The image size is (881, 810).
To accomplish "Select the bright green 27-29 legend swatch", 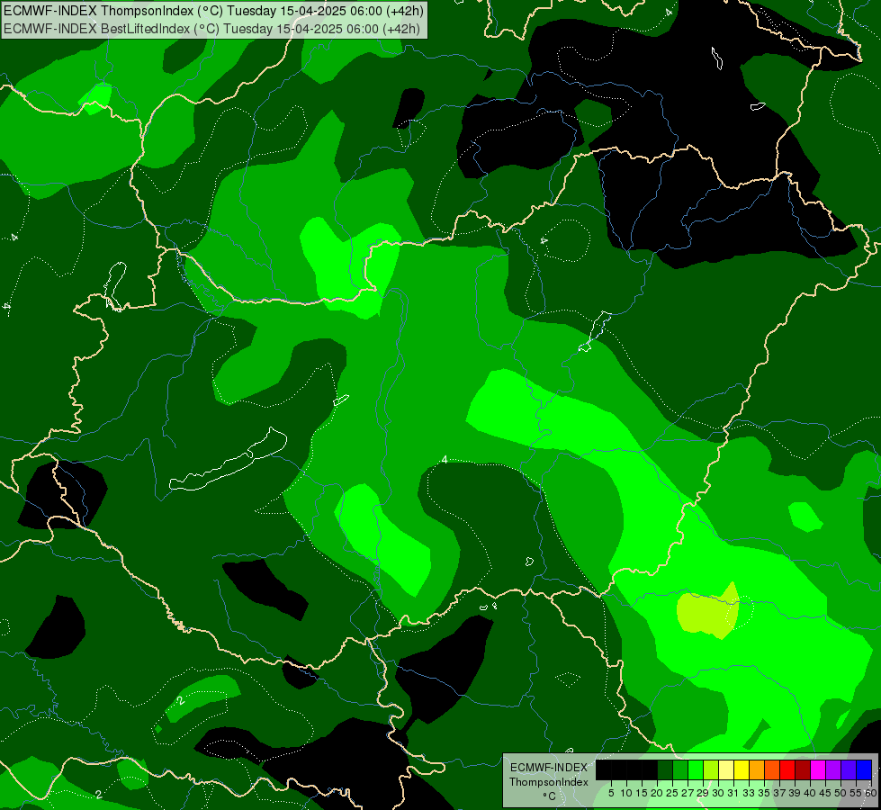I will coord(696,769).
